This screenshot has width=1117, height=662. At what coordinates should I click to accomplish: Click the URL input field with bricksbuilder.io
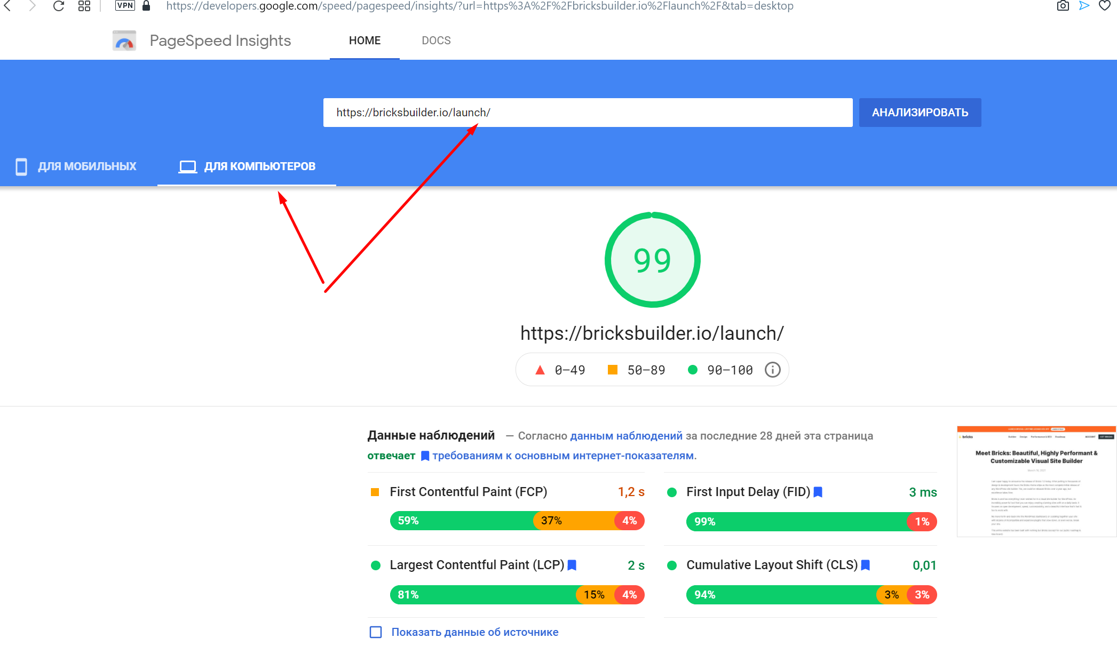tap(588, 113)
